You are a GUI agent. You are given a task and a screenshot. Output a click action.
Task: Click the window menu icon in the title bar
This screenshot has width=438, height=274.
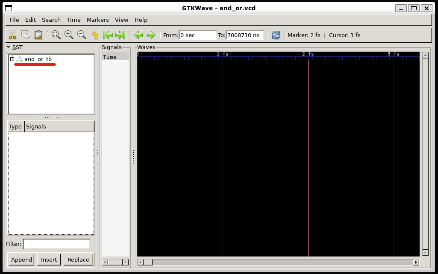click(x=9, y=8)
